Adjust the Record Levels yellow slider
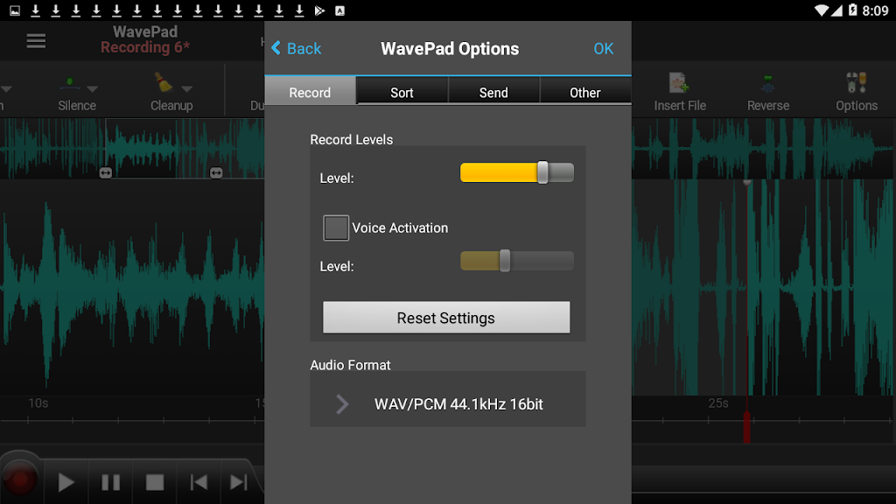 point(516,172)
